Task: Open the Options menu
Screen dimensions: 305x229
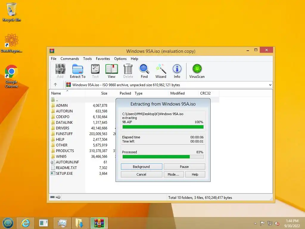Action: pos(120,59)
